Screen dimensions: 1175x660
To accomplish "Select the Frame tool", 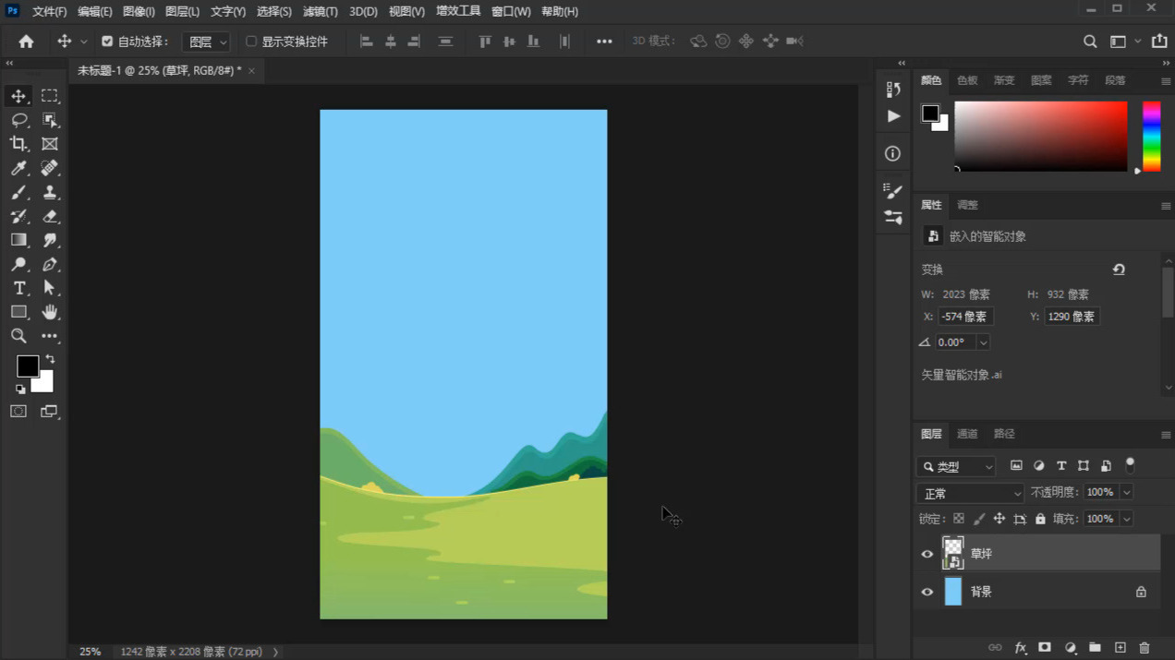I will tap(50, 144).
